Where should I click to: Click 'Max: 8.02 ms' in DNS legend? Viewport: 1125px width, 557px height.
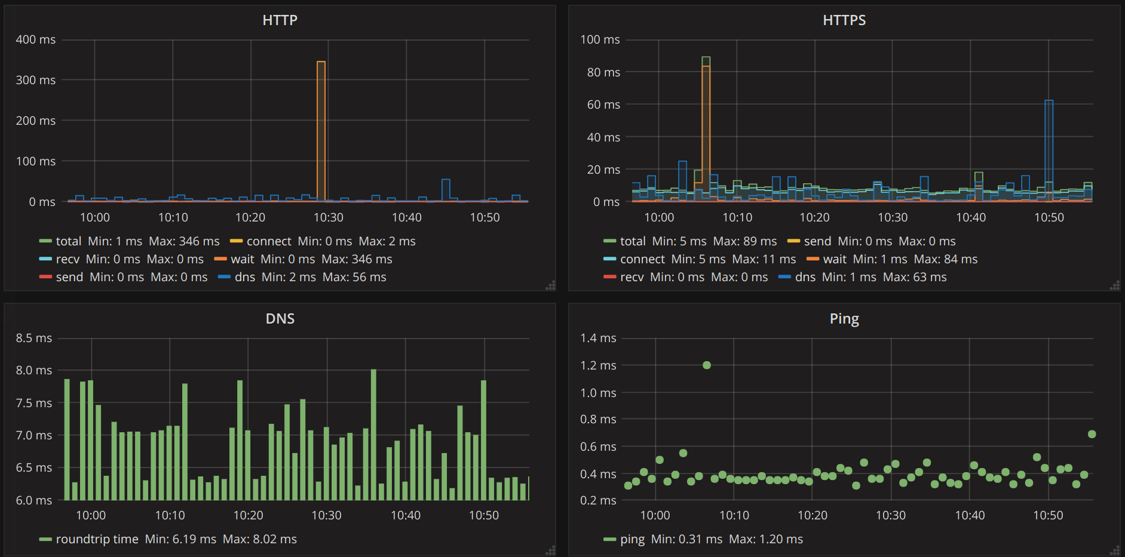point(260,539)
